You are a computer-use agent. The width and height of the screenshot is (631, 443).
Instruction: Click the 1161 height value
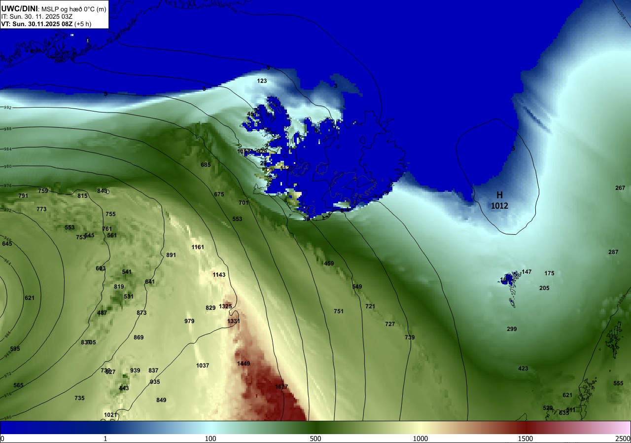[x=198, y=247]
